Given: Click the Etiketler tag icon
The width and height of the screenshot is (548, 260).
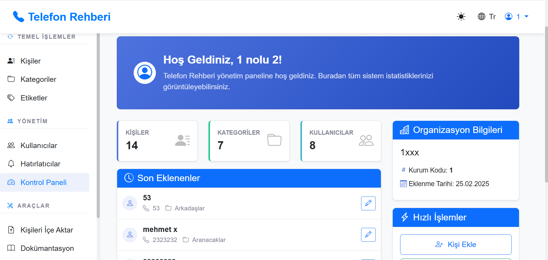Looking at the screenshot, I should click(11, 98).
